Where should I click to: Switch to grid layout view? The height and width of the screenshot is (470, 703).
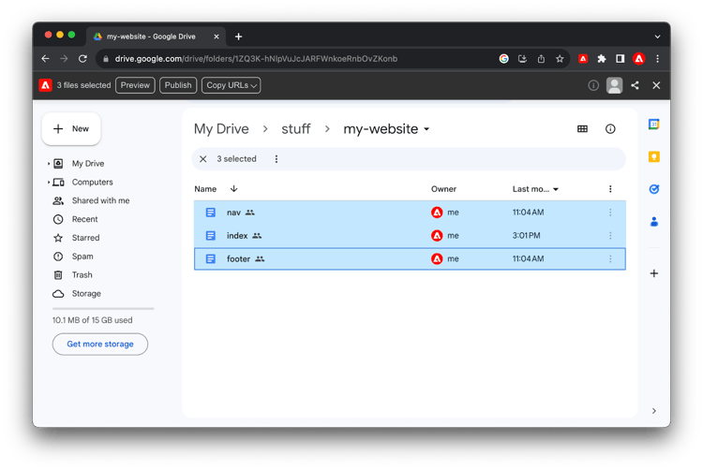pyautogui.click(x=582, y=129)
